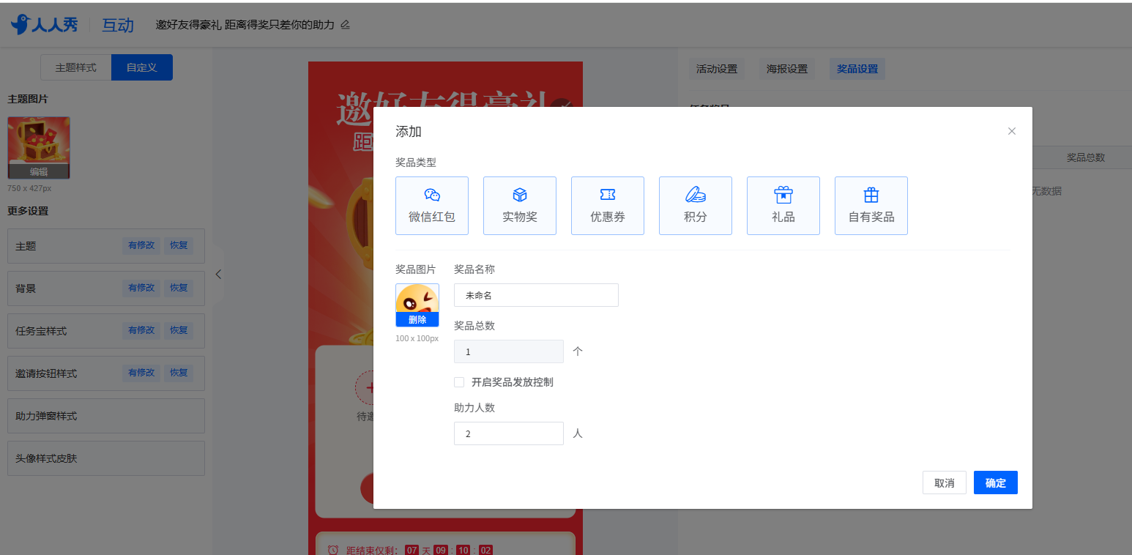Click the 助力人数 input field
The image size is (1132, 555).
[x=508, y=433]
